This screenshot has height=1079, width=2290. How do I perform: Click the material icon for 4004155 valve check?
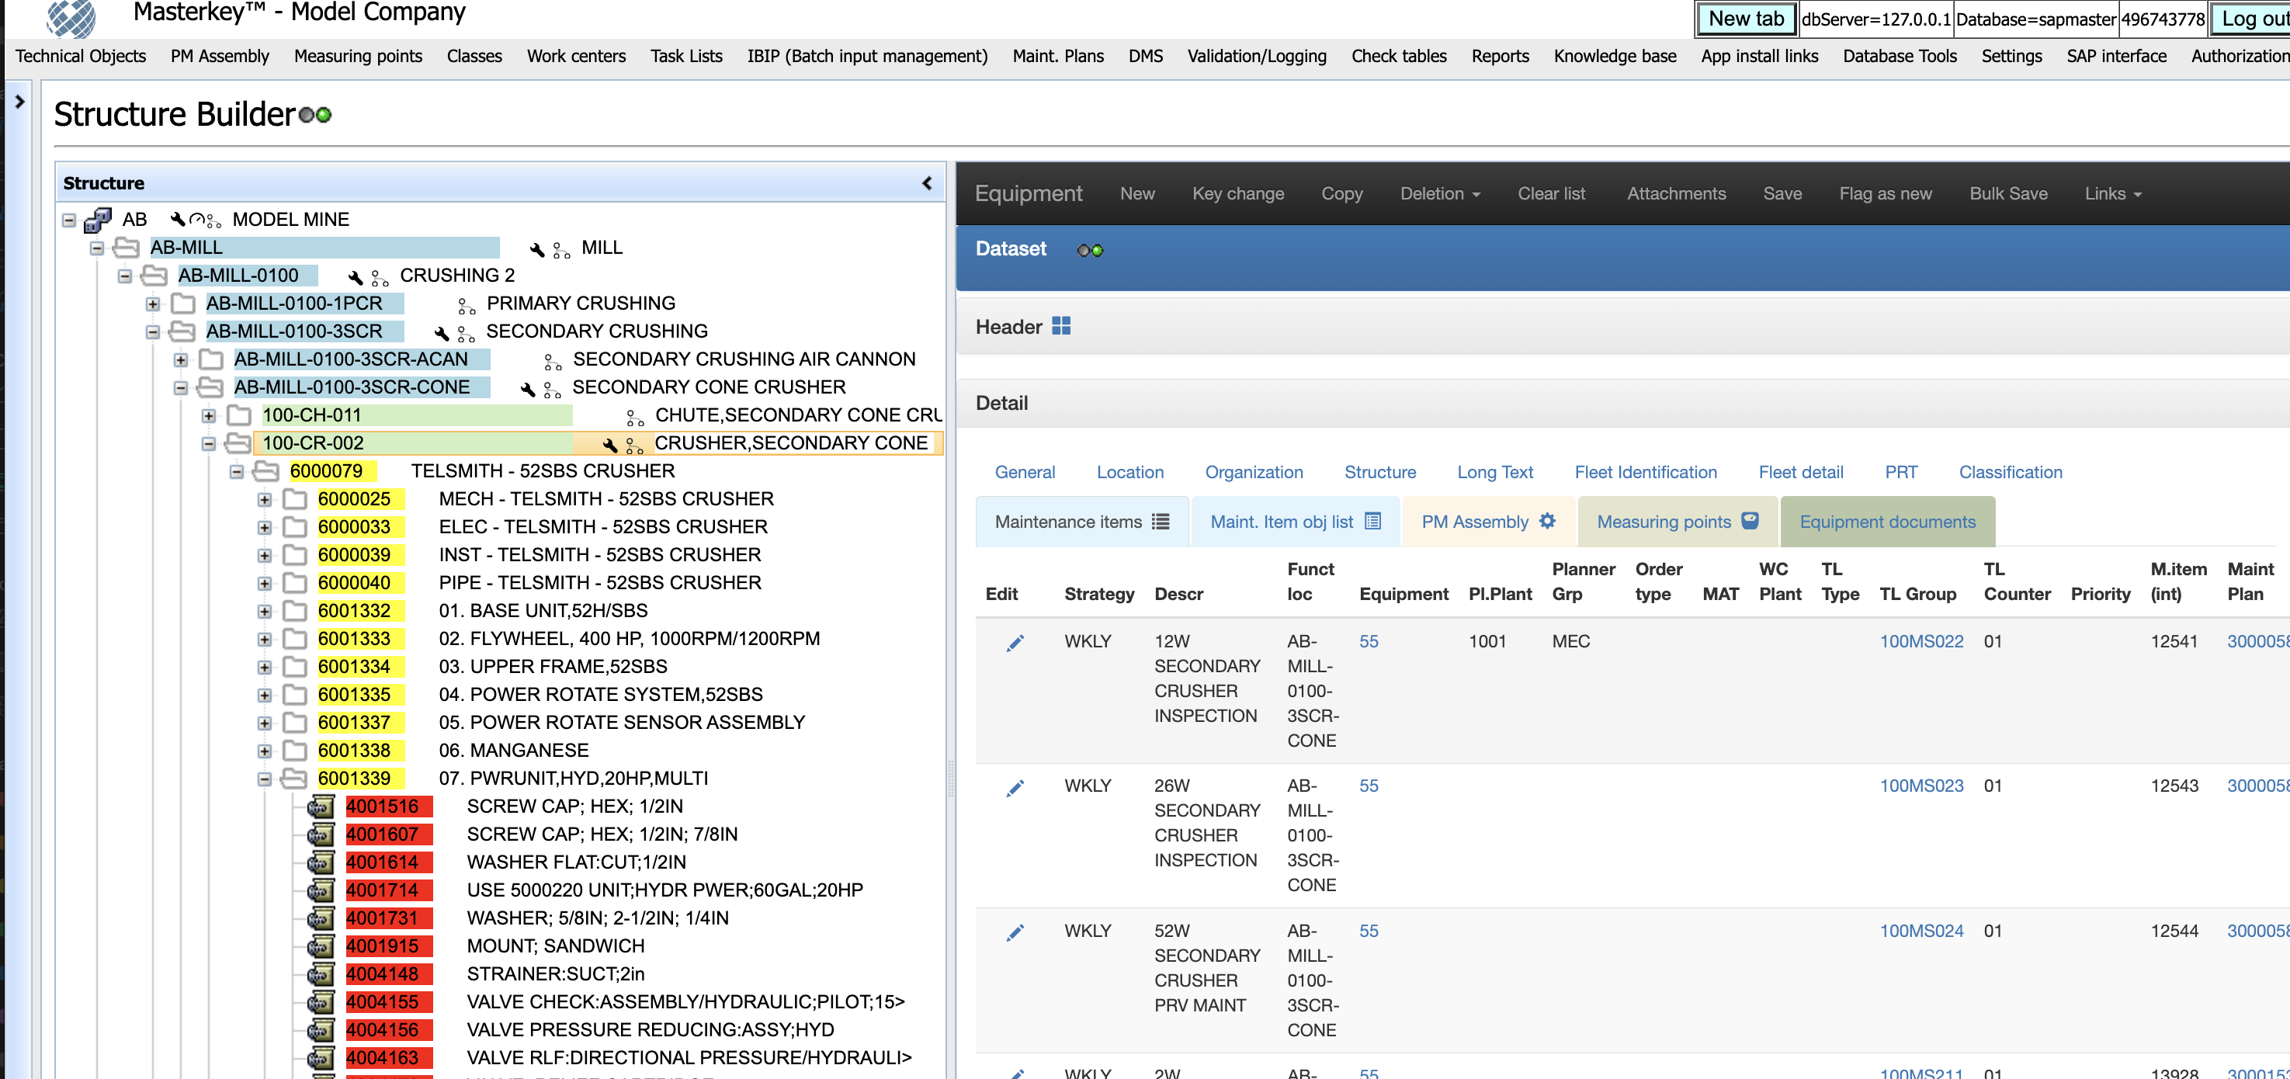[x=321, y=1001]
